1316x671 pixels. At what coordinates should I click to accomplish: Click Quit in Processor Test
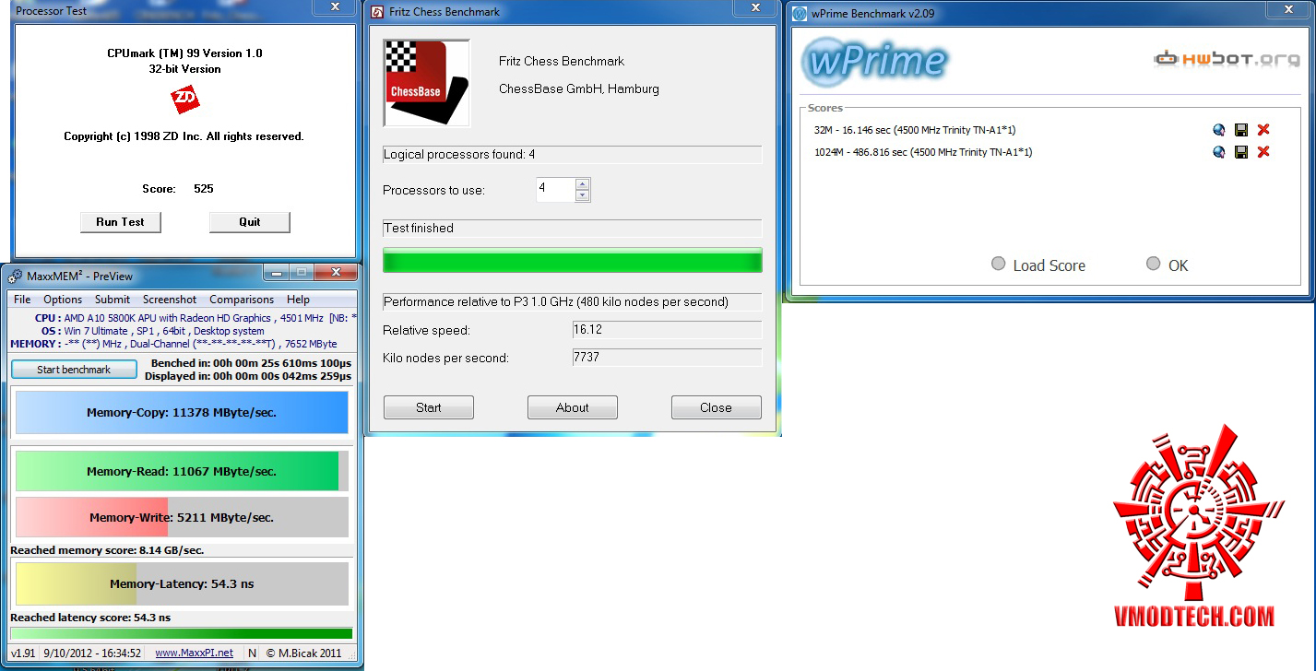(x=250, y=222)
